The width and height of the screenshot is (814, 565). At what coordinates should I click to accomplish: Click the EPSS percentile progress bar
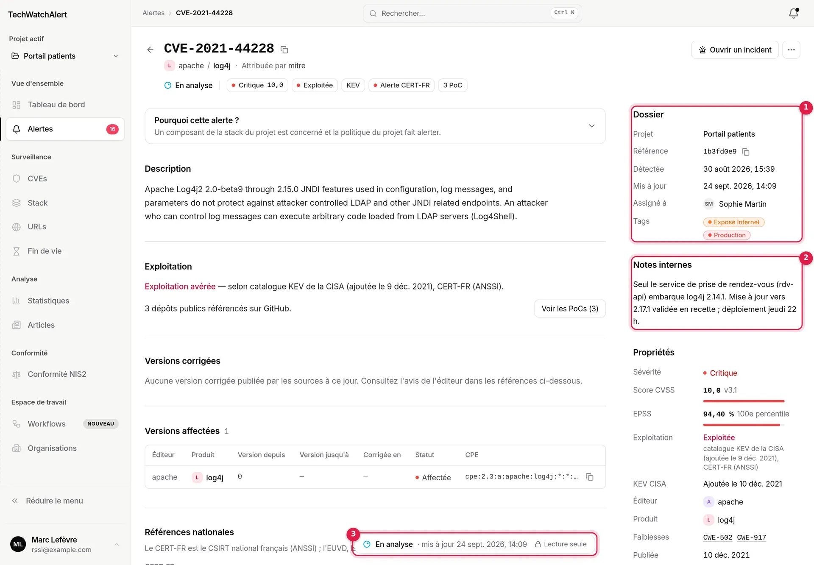(744, 425)
